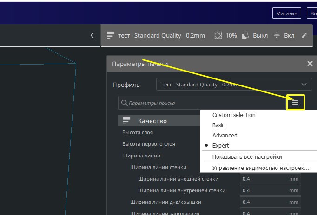Screen dimensions: 317x215
Task: Open Управление видимостью настроек… dialog
Action: (261, 168)
